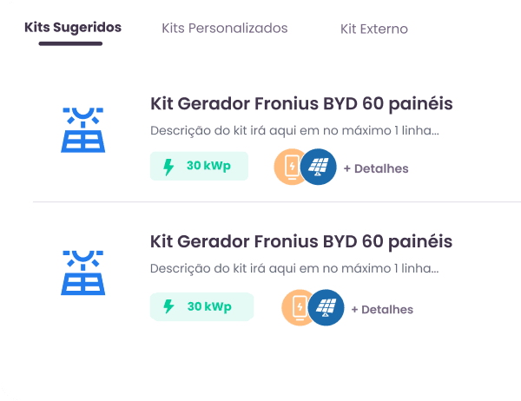
Task: Click the second kit's dark blue solar panel circle icon
Action: click(326, 307)
